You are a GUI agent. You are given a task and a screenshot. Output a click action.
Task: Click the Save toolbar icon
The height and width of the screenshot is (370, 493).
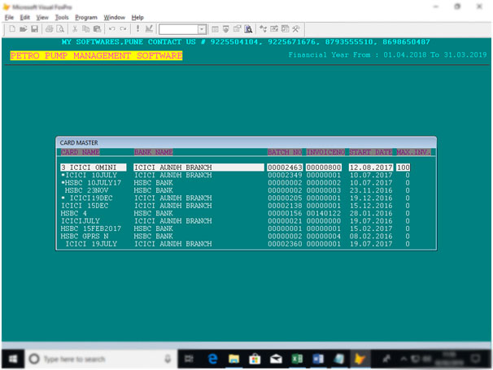34,29
